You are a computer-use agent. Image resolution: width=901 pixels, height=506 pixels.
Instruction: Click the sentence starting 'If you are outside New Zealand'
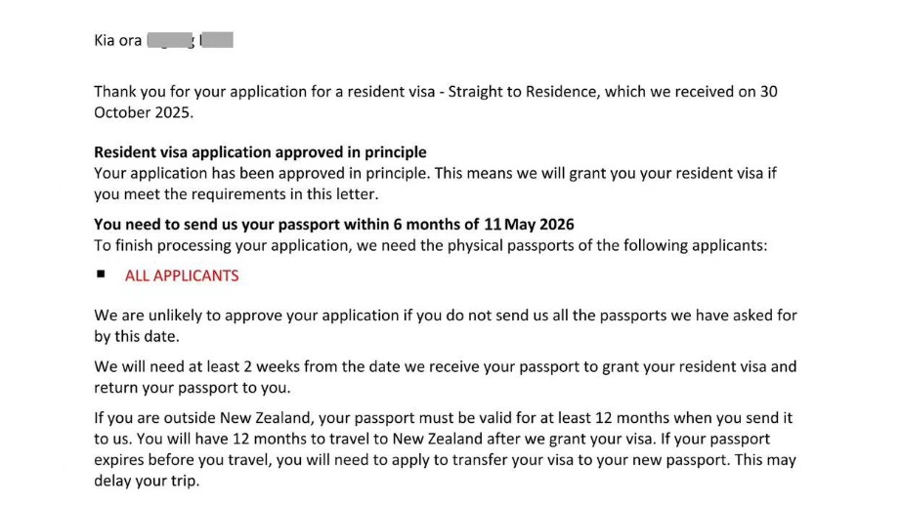click(x=443, y=429)
